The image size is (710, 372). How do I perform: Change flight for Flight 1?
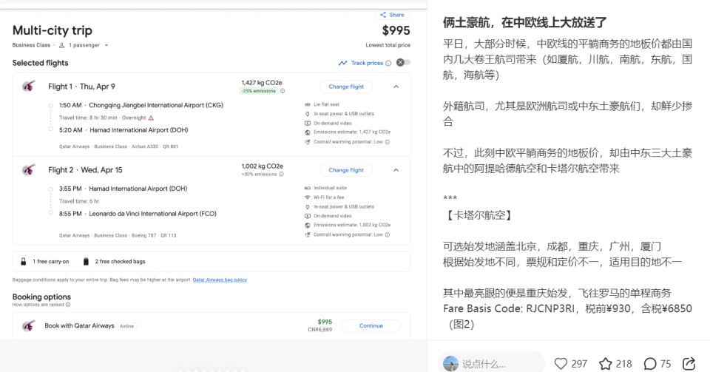pos(346,87)
